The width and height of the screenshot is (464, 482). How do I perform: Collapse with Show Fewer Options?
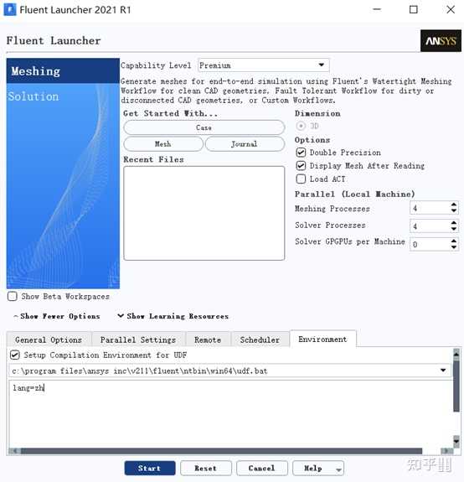57,316
